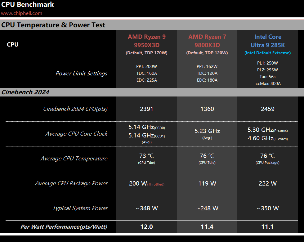Select the "Typical System Power" row label

(80, 208)
